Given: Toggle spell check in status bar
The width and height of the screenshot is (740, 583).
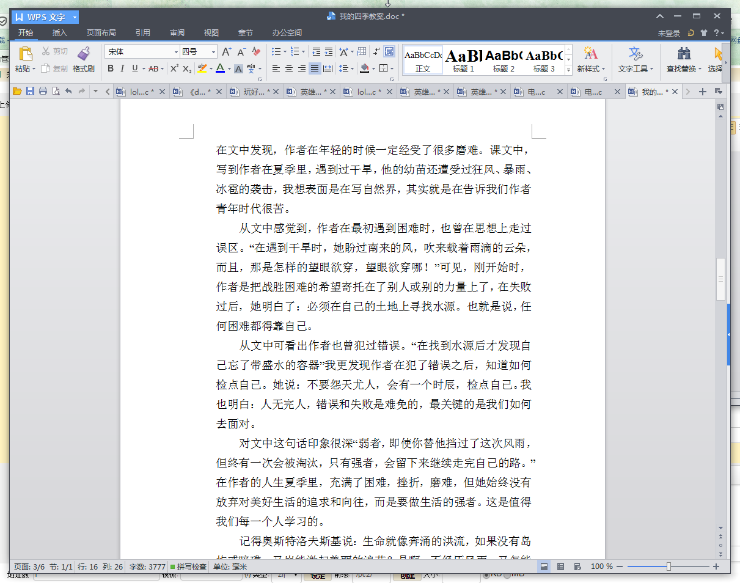Looking at the screenshot, I should coord(188,566).
